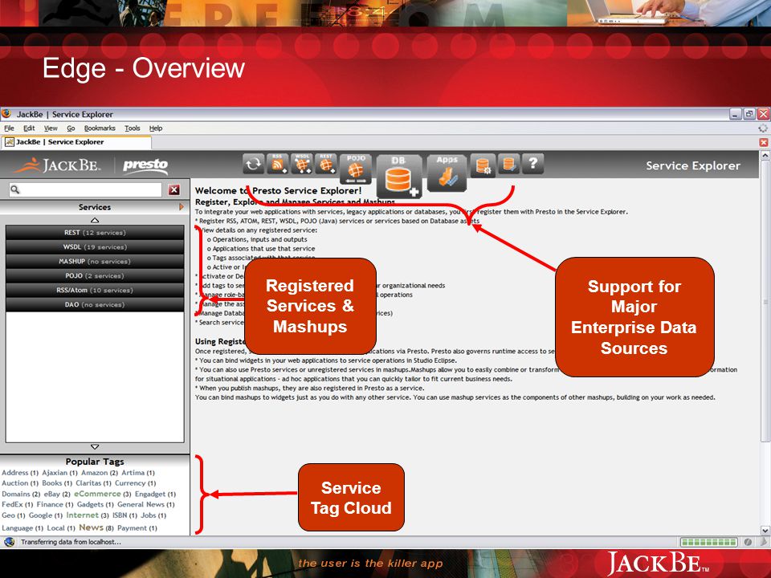Viewport: 771px width, 578px height.
Task: Expand REST (12 services) group
Action: 95,233
